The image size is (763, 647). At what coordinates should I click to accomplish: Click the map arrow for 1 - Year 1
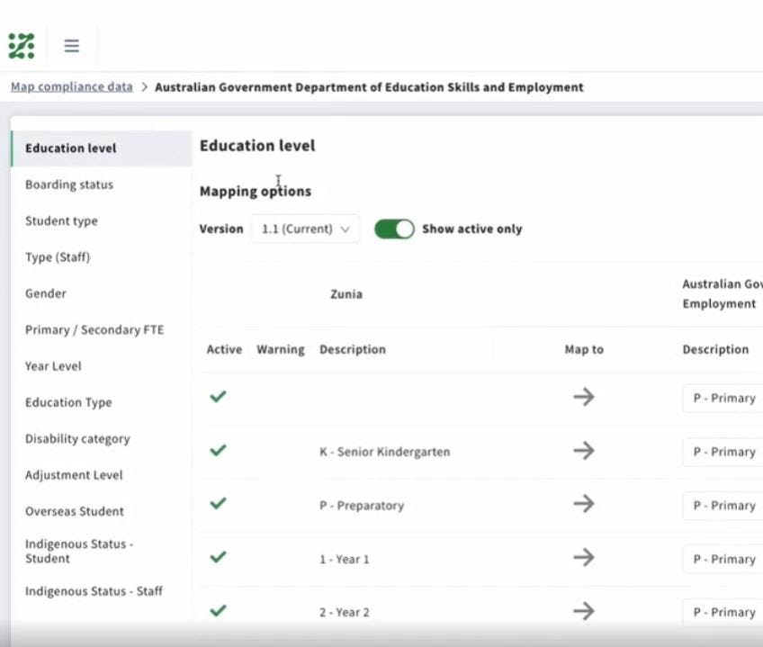point(583,559)
